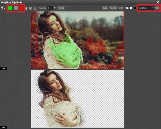Click the Törlés button
This screenshot has width=161, height=129.
[61, 8]
